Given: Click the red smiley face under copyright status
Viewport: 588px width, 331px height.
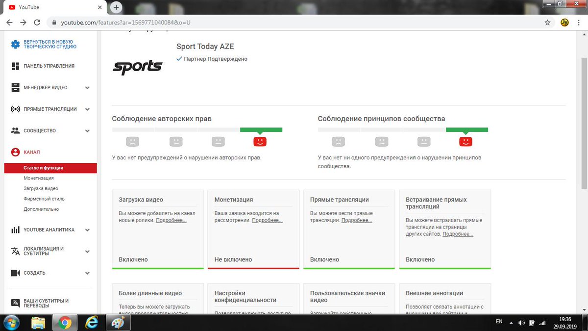Looking at the screenshot, I should [260, 141].
